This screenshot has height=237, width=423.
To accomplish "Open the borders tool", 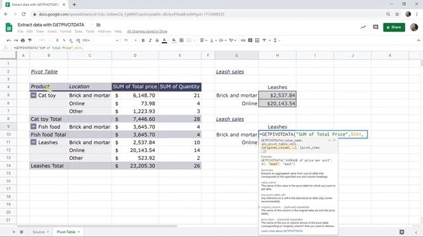I will (x=182, y=40).
